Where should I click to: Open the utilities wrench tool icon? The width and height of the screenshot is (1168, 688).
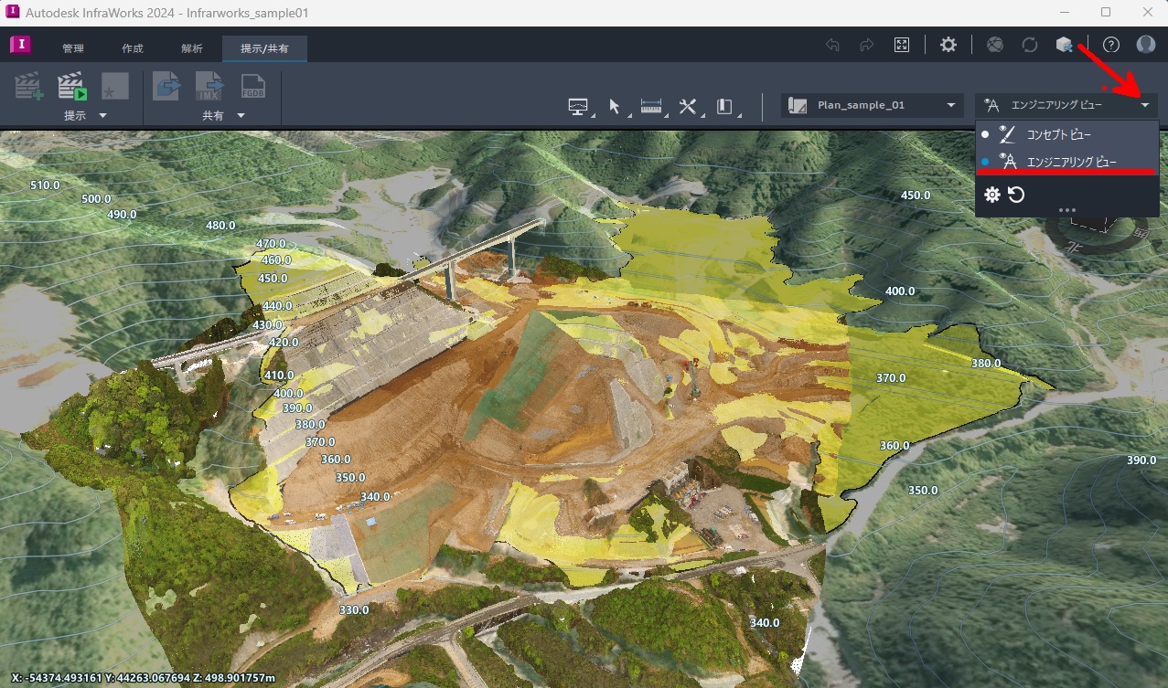coord(688,106)
